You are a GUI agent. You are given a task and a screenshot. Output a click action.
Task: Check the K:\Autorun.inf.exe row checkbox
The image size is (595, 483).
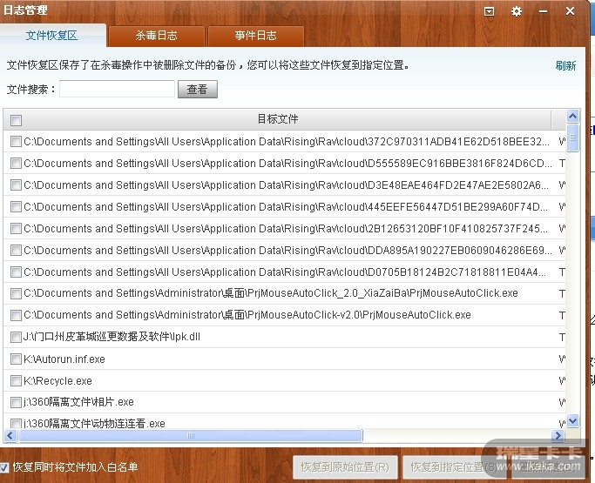[16, 359]
